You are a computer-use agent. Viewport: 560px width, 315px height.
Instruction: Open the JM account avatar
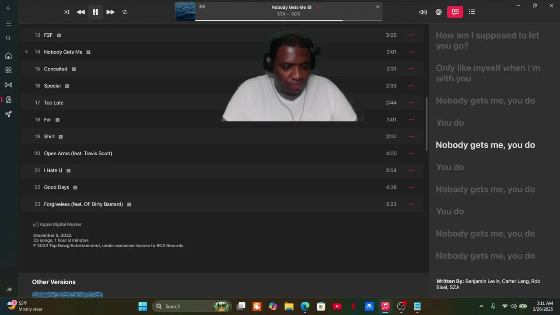tap(9, 289)
